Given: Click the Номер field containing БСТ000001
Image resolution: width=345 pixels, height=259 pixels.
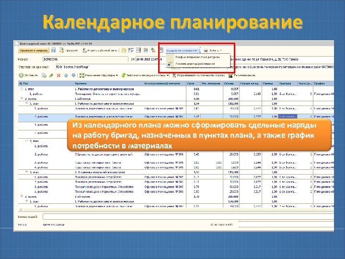Looking at the screenshot, I should [x=85, y=59].
